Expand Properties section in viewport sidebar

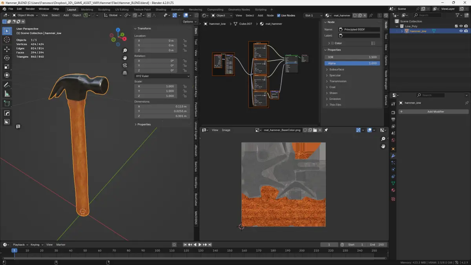click(144, 124)
